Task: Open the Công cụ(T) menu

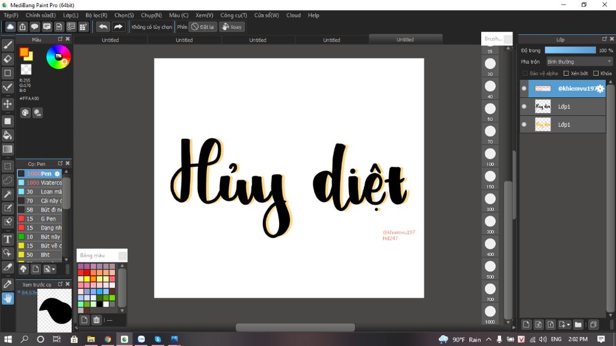Action: (x=233, y=15)
